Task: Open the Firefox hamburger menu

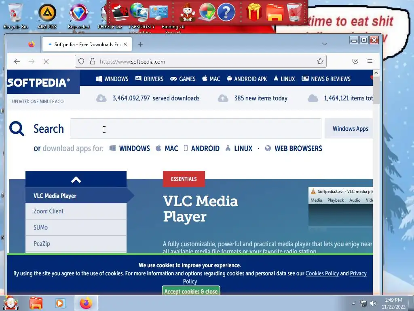Action: pos(370,62)
